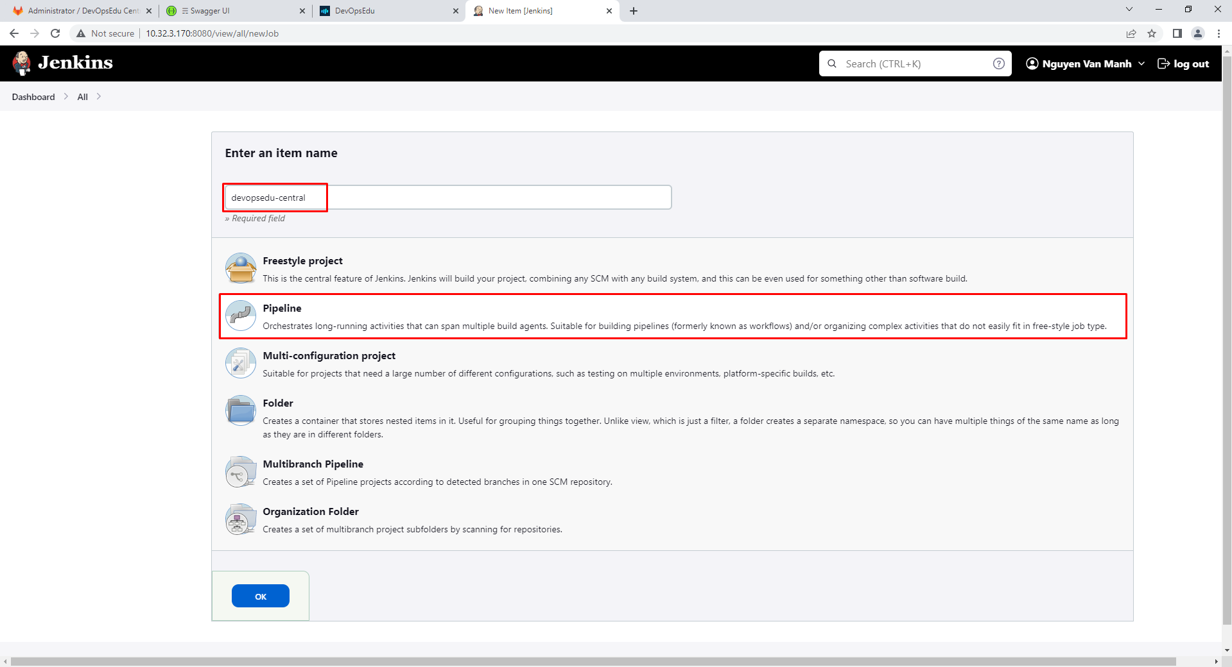Image resolution: width=1232 pixels, height=667 pixels.
Task: Select the Pipeline item type title
Action: pyautogui.click(x=282, y=308)
